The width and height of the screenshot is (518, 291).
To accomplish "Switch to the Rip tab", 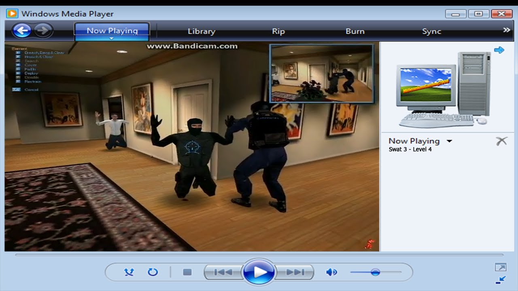I will click(278, 31).
